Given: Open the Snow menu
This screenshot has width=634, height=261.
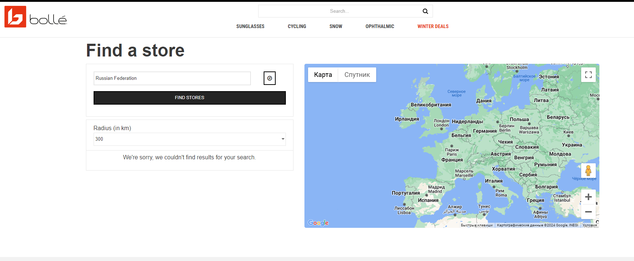Looking at the screenshot, I should click(336, 26).
